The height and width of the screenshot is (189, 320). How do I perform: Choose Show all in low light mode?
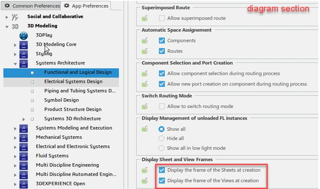tap(161, 148)
